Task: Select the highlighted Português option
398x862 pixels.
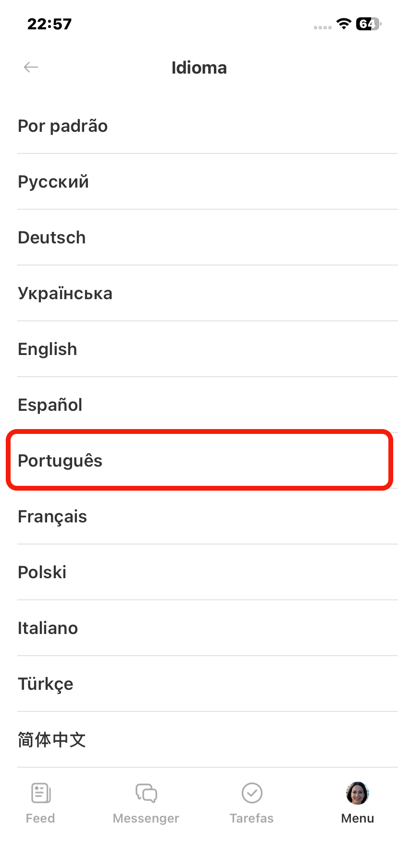Action: tap(60, 461)
